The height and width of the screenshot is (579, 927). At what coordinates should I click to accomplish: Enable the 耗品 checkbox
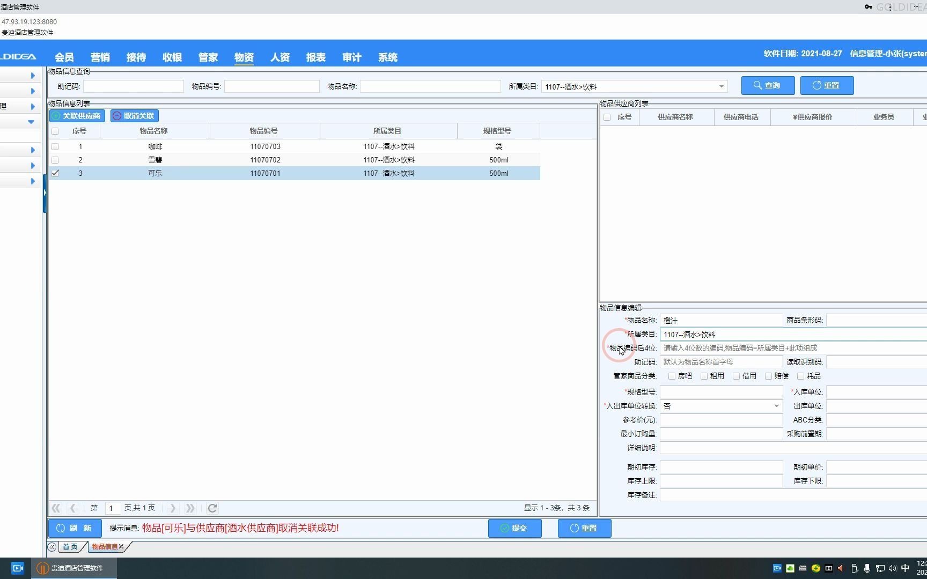click(800, 376)
